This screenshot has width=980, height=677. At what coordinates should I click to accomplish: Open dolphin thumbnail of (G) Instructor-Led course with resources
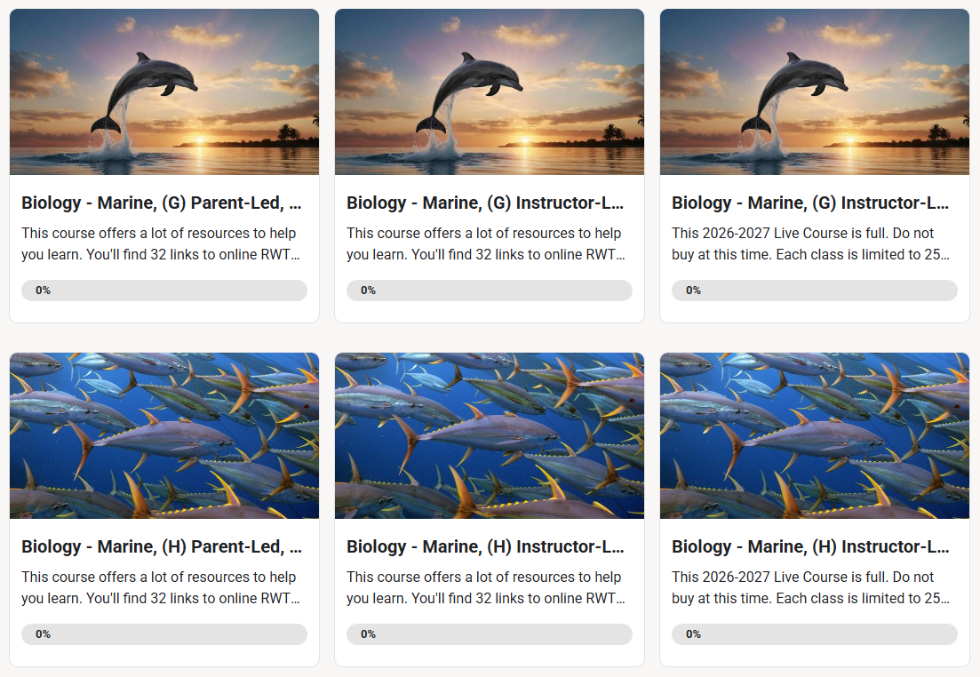(490, 92)
